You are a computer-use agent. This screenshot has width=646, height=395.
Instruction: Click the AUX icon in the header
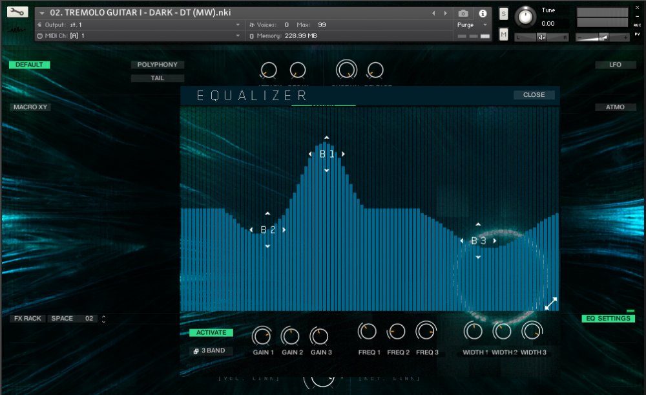pyautogui.click(x=637, y=25)
